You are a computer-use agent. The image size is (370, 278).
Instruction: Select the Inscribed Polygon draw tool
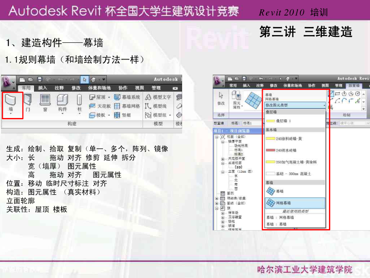[x=344, y=94]
